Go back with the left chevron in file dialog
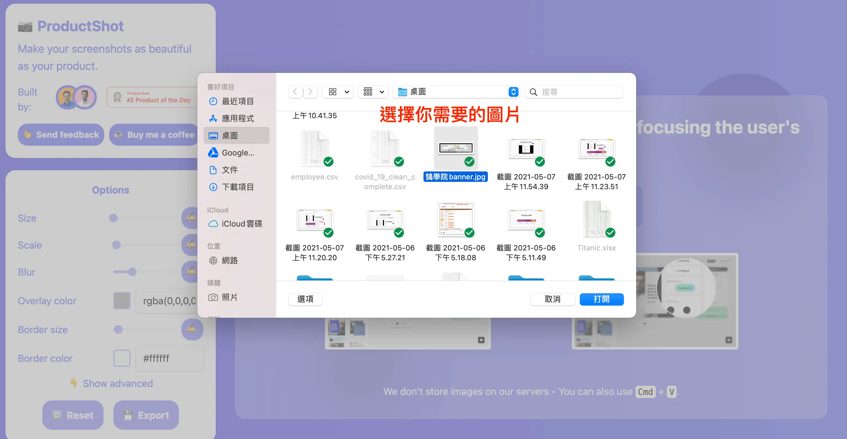This screenshot has width=847, height=439. [x=295, y=92]
